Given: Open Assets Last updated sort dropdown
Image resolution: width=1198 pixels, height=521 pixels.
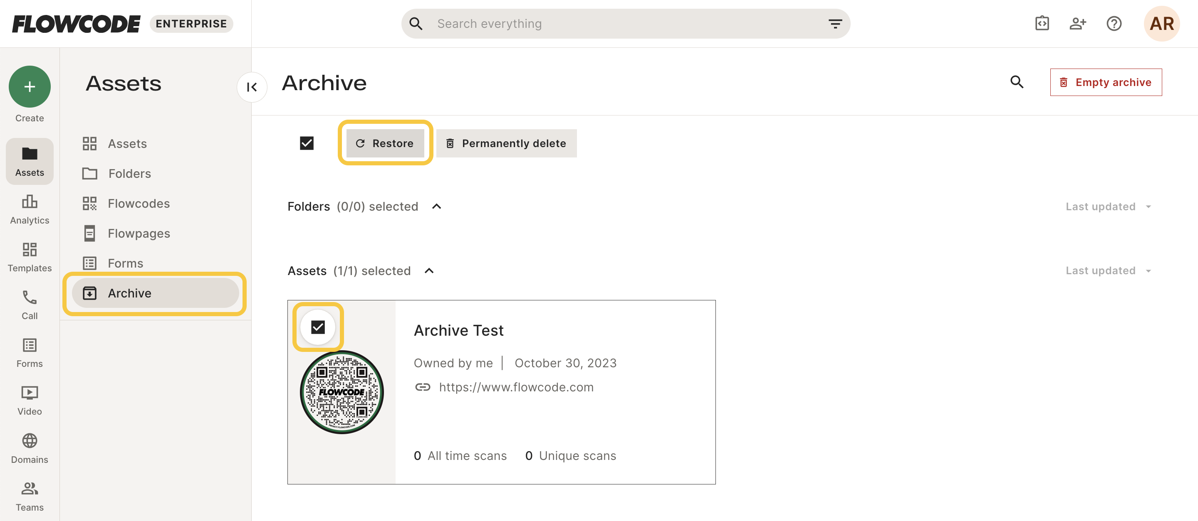Looking at the screenshot, I should [x=1108, y=270].
